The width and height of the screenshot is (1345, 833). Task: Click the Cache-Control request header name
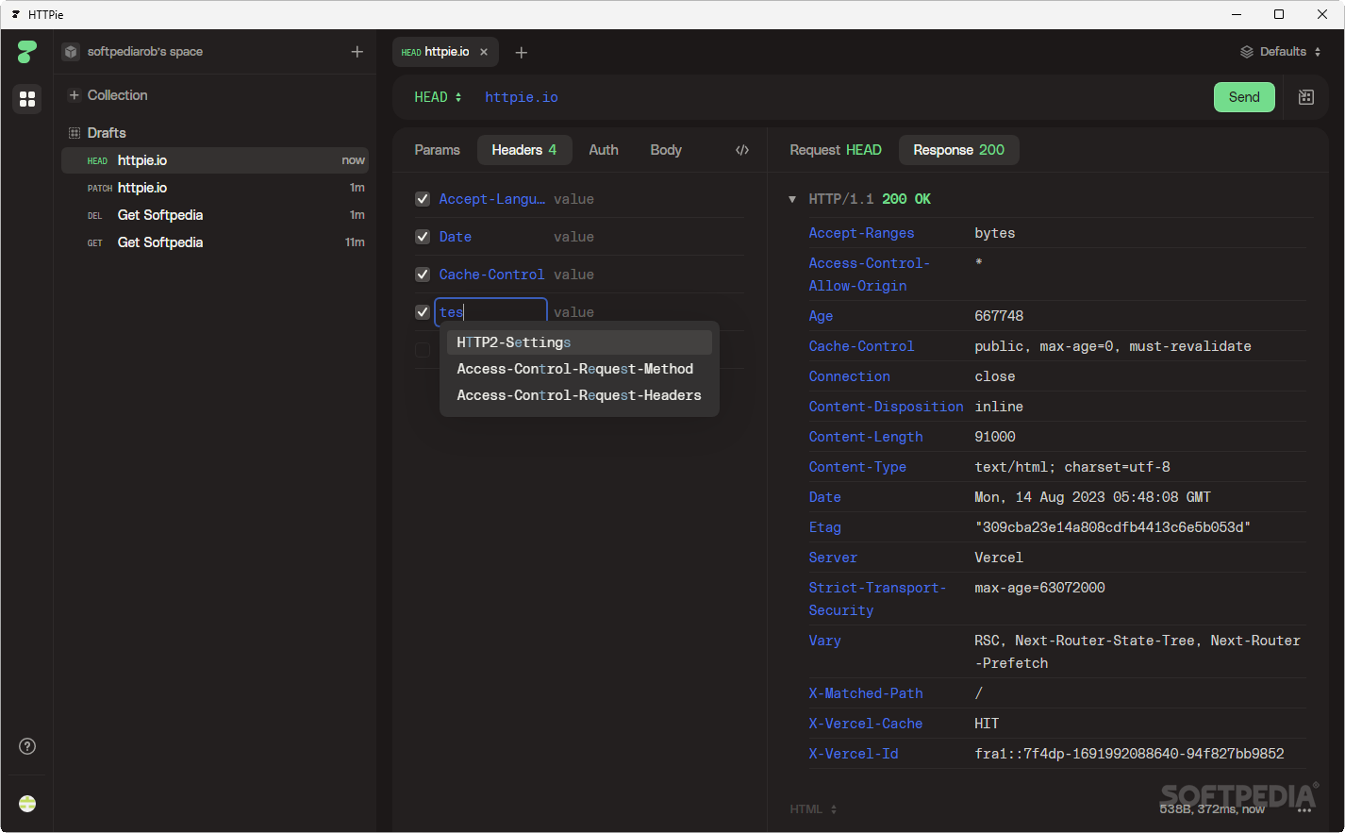[x=491, y=275]
